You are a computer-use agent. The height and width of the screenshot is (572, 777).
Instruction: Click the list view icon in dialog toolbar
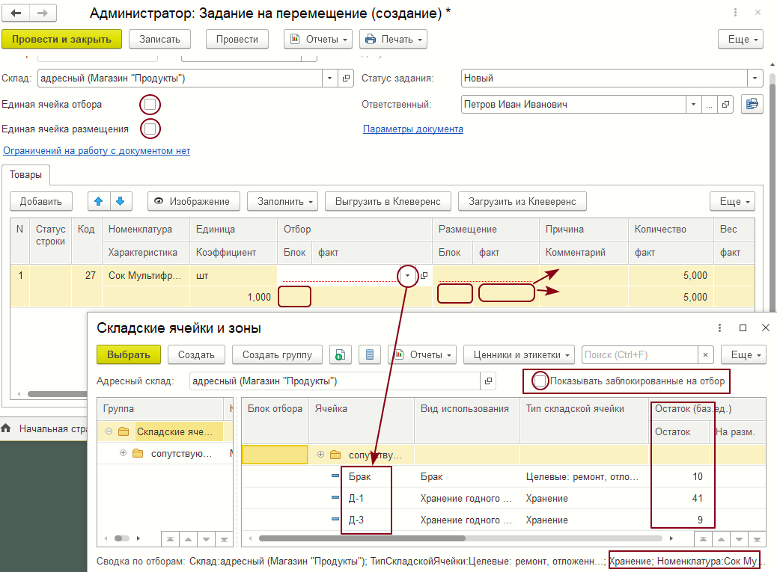[x=369, y=354]
